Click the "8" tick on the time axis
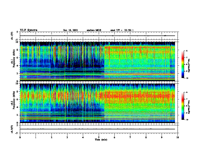Viewport: 200px width, 154px height. click(146, 137)
